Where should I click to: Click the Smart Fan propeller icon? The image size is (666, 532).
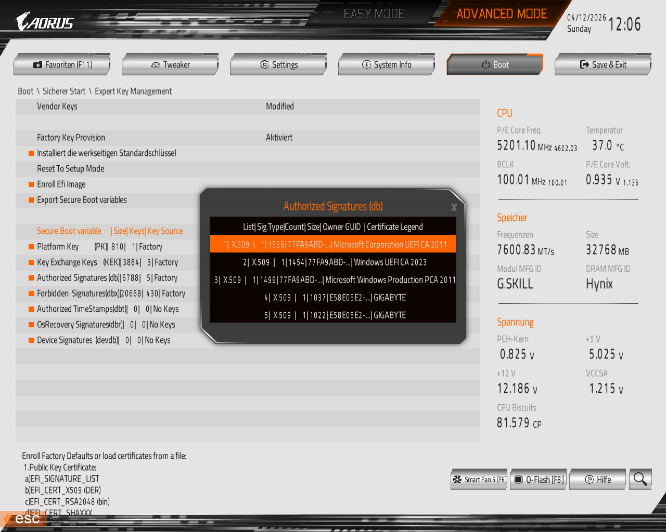(457, 480)
